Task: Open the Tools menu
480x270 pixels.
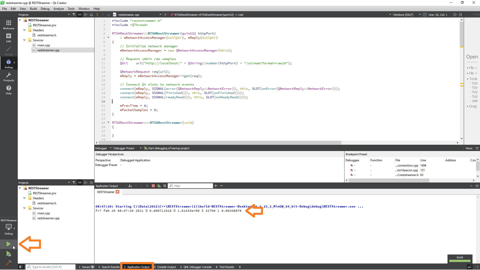Action: 71,8
